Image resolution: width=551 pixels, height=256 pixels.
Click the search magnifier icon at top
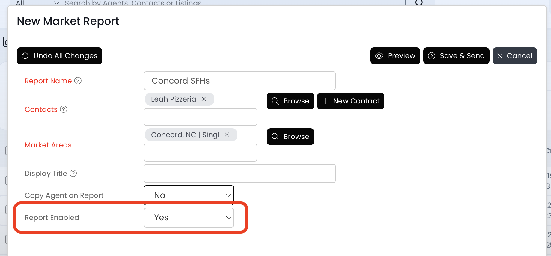(419, 3)
